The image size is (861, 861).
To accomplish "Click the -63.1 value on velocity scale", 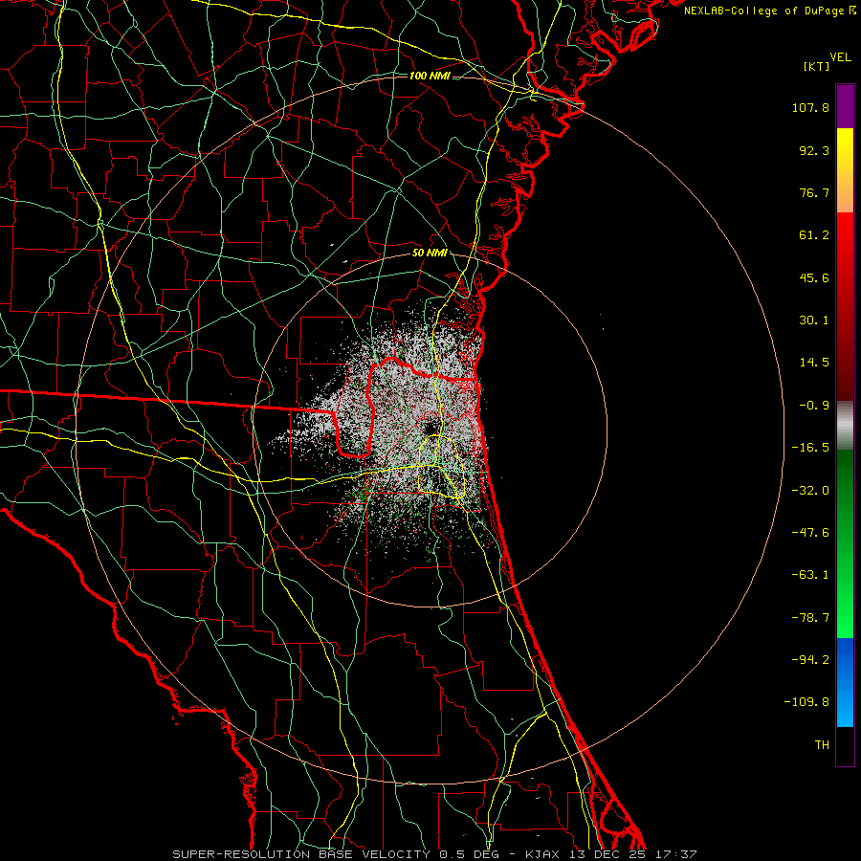I will click(810, 575).
